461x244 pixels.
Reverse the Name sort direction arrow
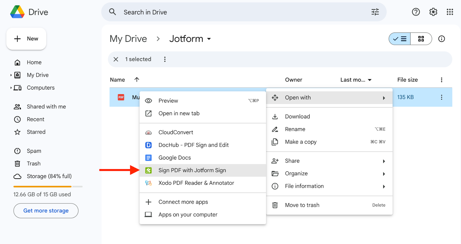point(137,80)
